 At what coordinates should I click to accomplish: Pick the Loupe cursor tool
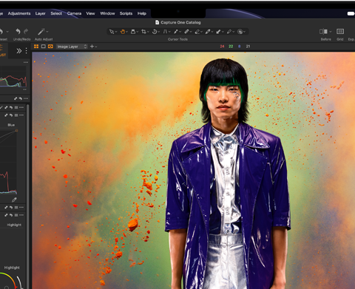point(133,32)
